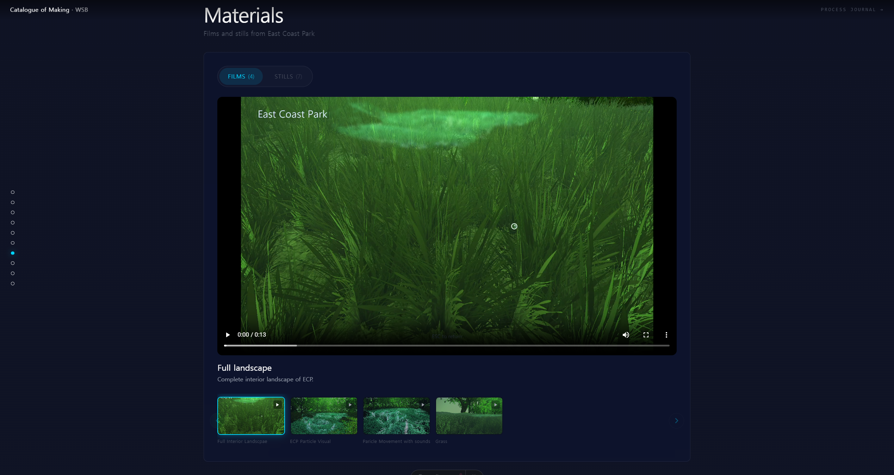
Task: Choose the Grass film thumbnail
Action: [x=469, y=416]
